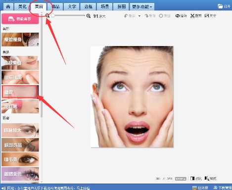Viewport: 232px width, 190px height.
Task: Open the 眼睛变色 eye color tool
Action: click(x=20, y=174)
